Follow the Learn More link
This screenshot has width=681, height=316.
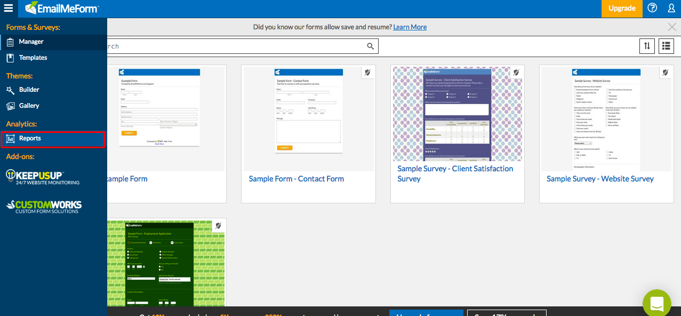click(410, 27)
